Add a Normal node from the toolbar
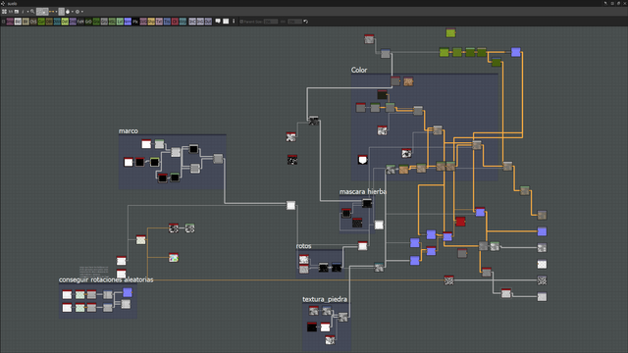628x353 pixels. [x=128, y=22]
